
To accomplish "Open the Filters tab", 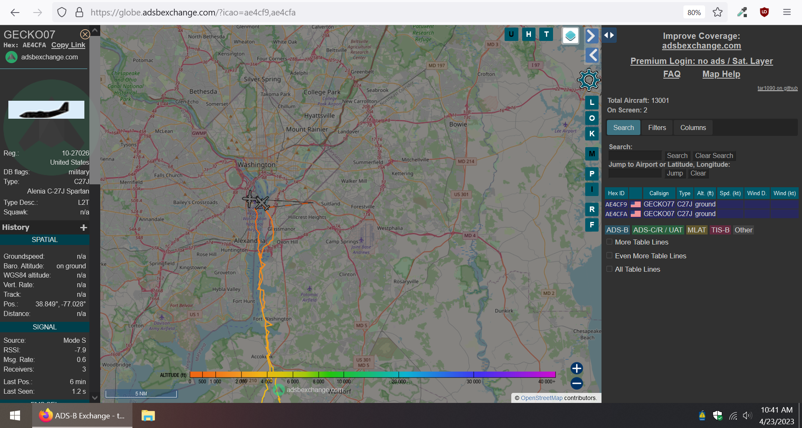I will click(657, 127).
